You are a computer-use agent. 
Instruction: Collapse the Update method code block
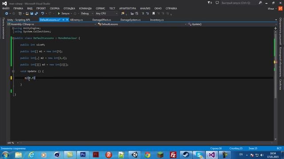(13, 72)
